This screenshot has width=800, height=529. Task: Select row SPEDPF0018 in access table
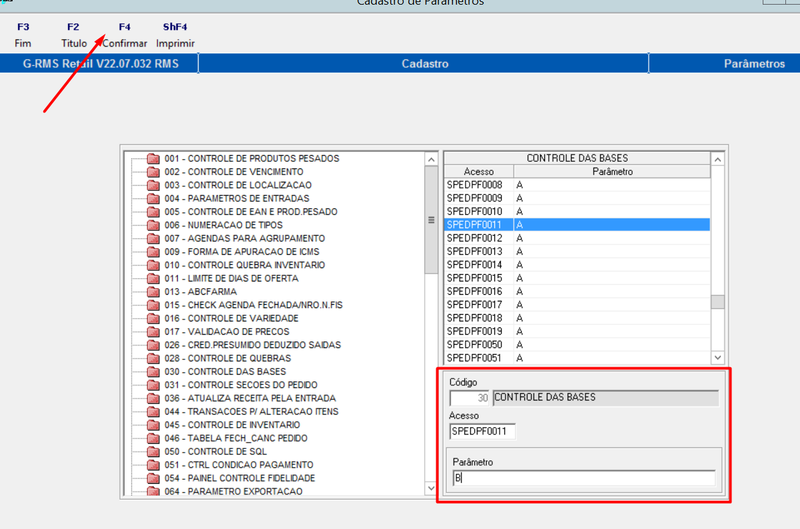pos(577,318)
